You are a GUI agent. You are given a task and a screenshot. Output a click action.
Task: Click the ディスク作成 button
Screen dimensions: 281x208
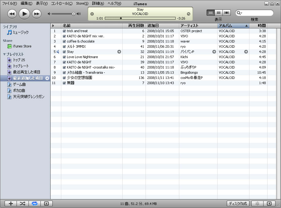[x=238, y=203]
